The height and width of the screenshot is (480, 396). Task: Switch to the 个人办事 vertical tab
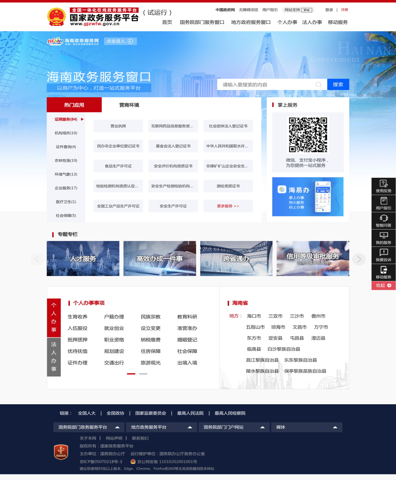(x=54, y=318)
